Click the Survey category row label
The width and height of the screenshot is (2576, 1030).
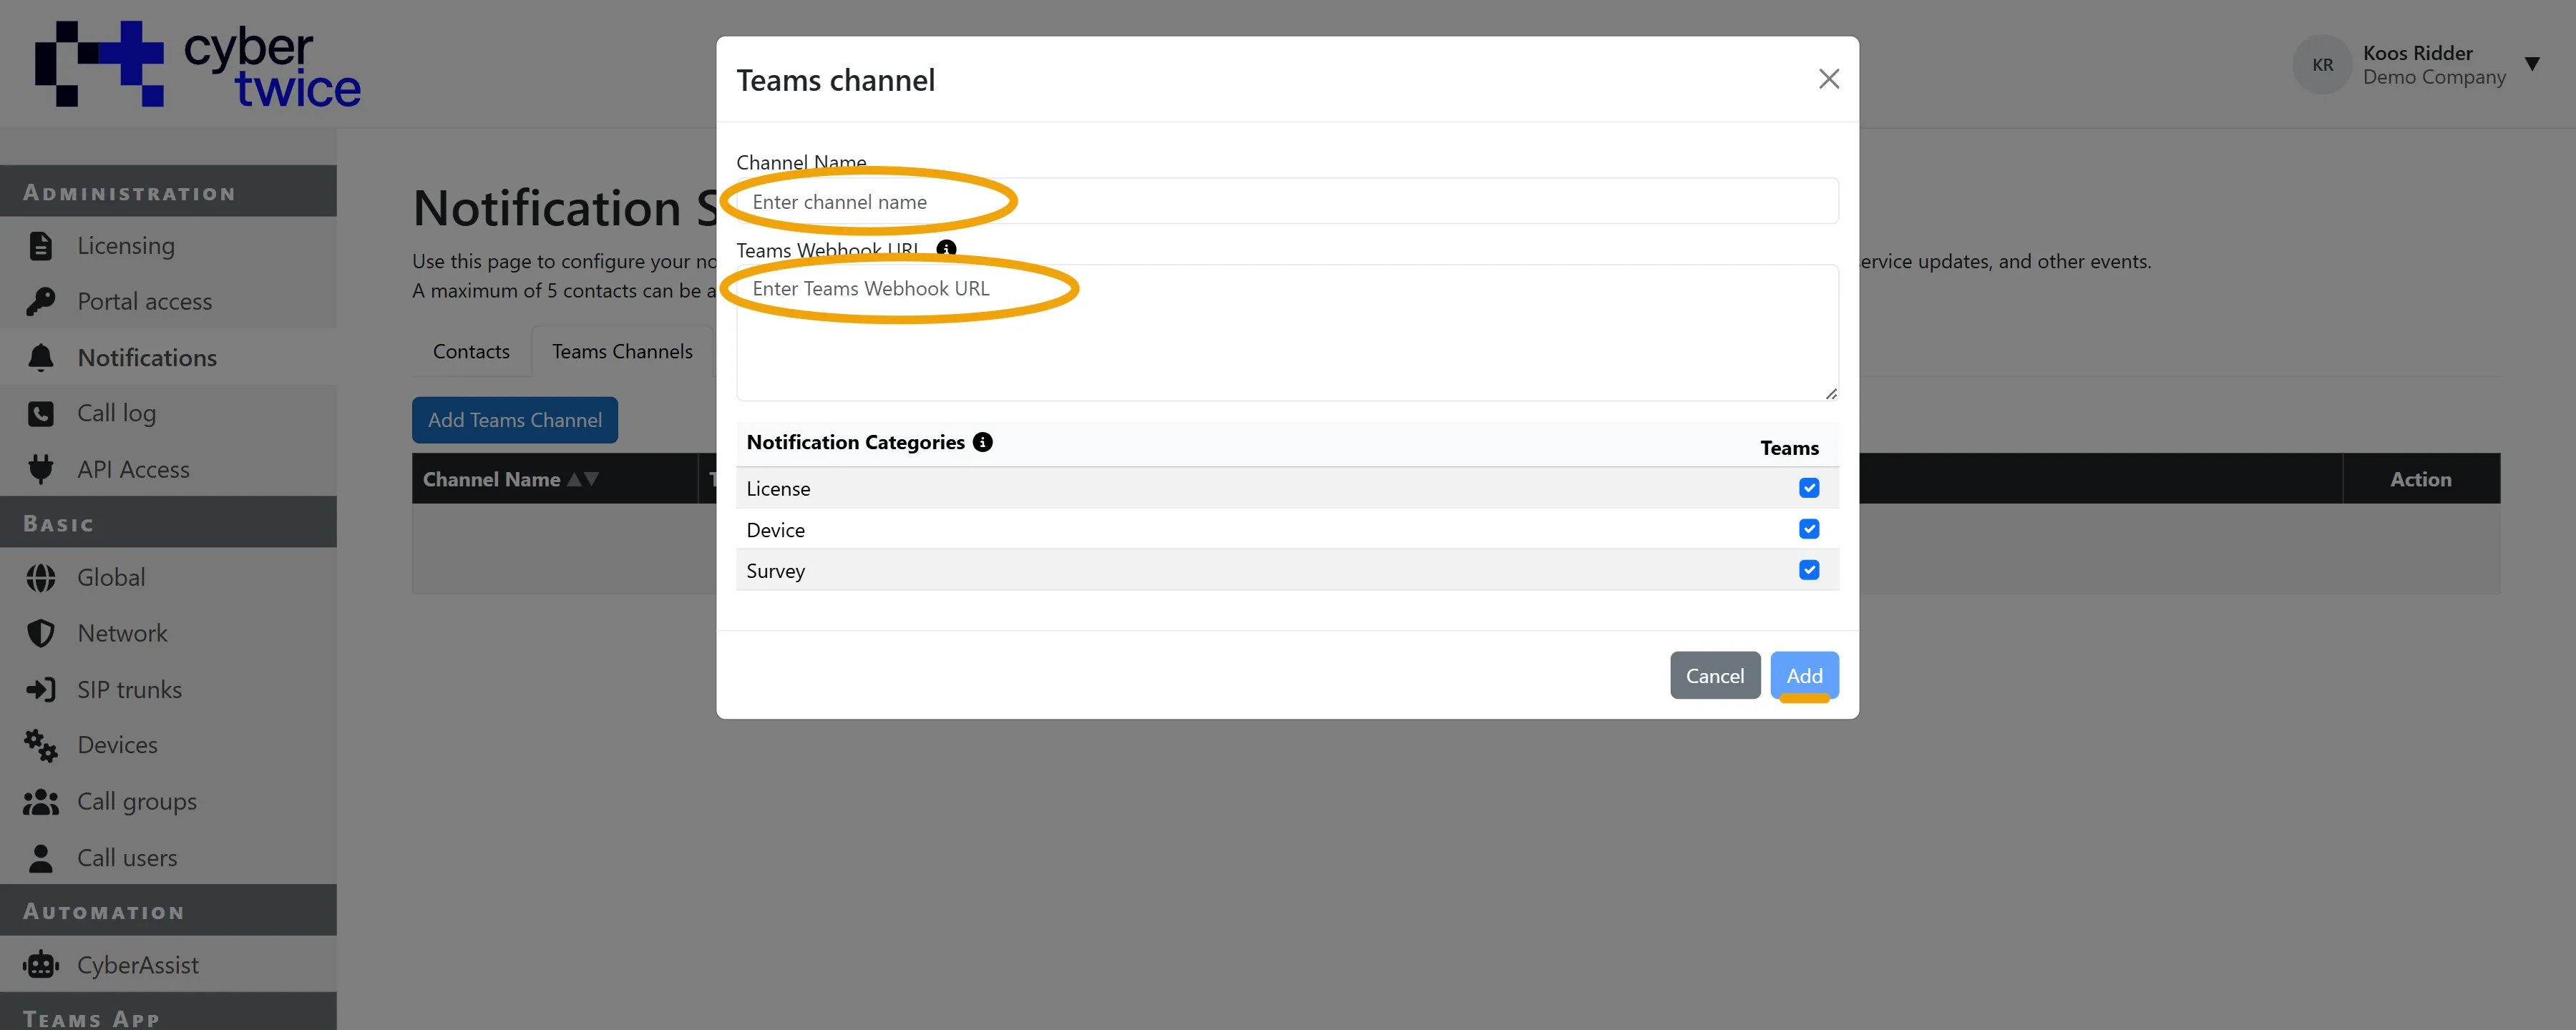(775, 571)
